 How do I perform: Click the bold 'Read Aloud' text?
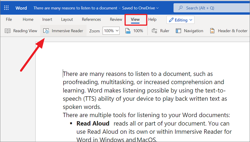(x=93, y=123)
